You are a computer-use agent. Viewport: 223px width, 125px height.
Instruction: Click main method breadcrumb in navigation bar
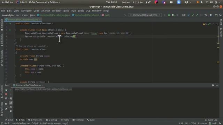coord(106,15)
